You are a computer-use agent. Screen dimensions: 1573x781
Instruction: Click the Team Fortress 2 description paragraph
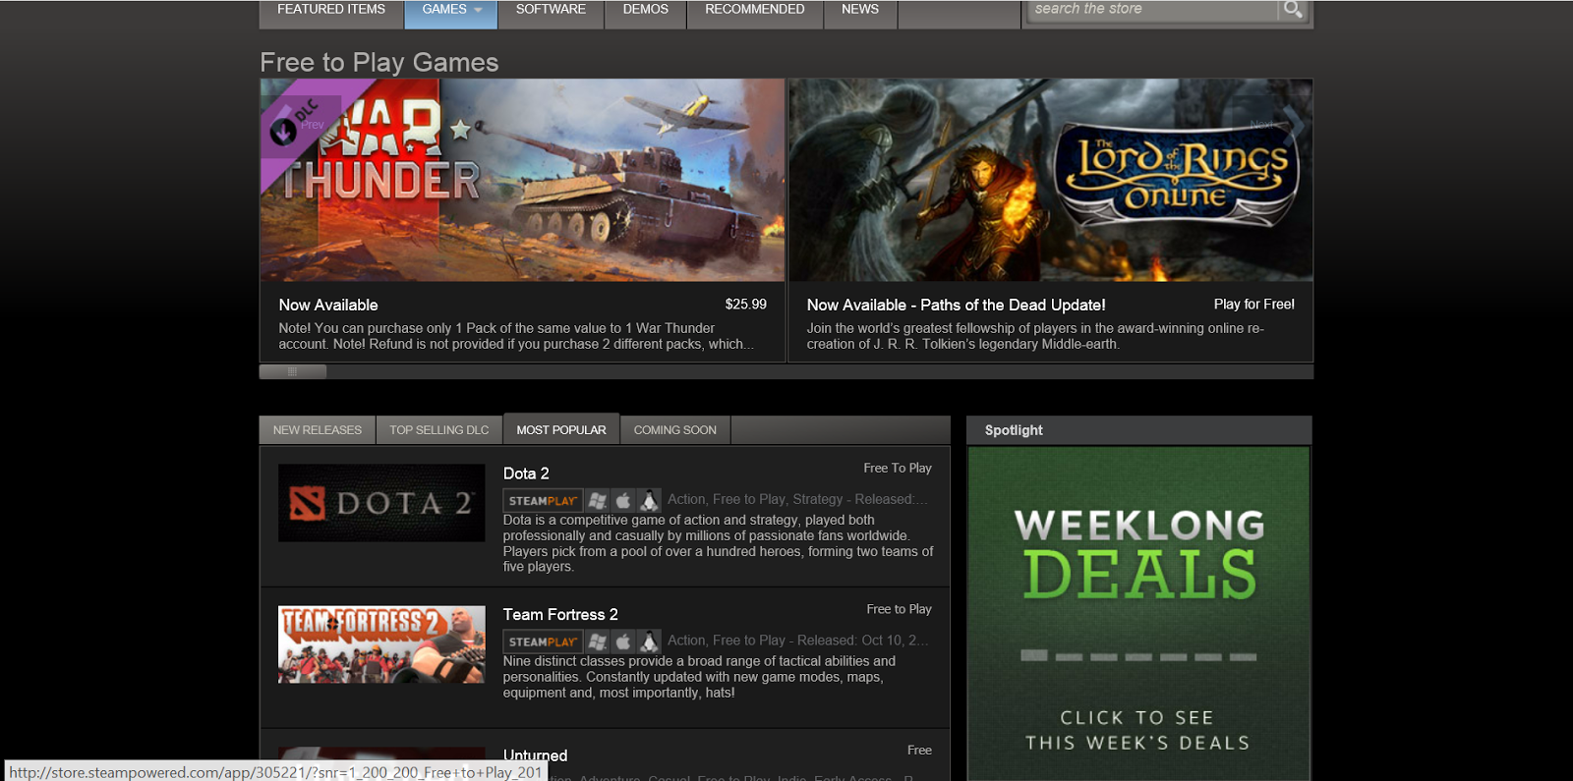tap(699, 677)
